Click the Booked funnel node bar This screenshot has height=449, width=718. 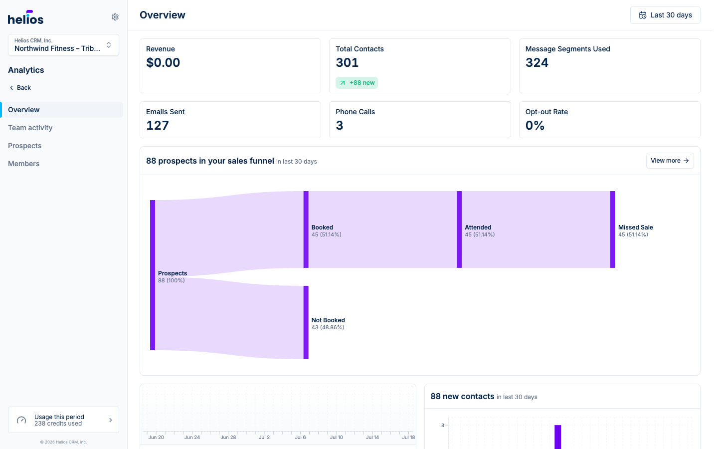pos(306,229)
